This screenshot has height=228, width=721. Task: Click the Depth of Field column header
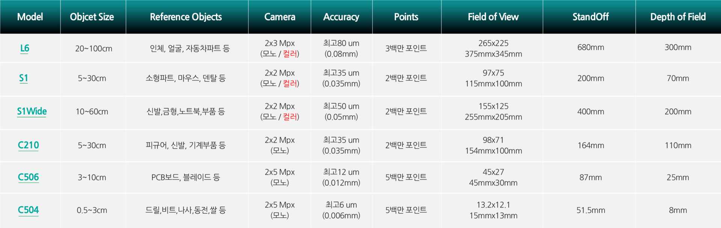click(678, 17)
